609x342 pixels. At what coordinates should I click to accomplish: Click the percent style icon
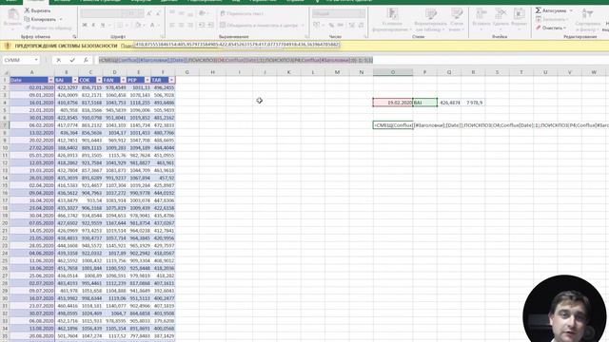point(331,25)
